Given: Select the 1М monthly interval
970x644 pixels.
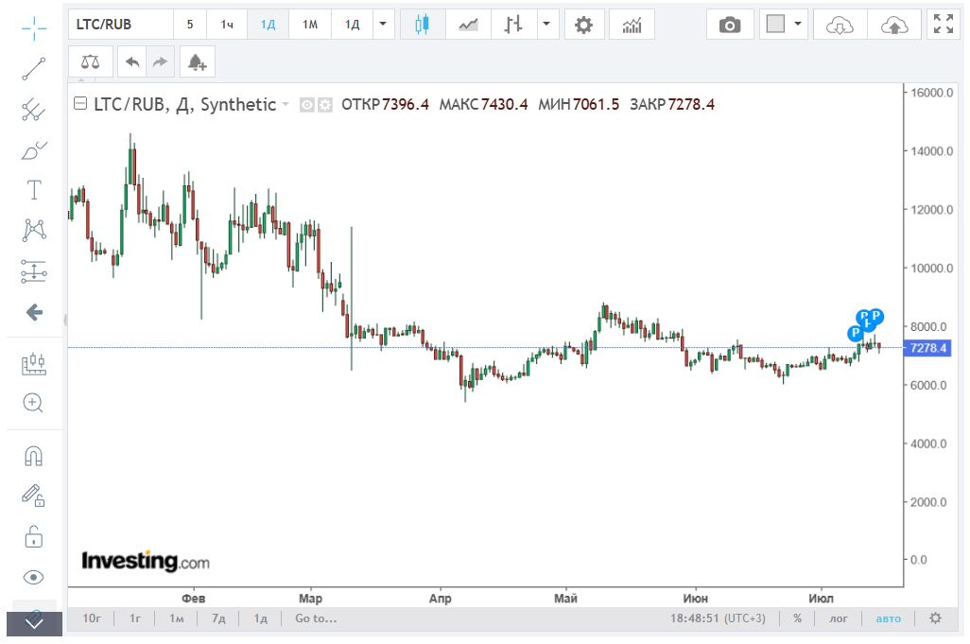Looking at the screenshot, I should [x=310, y=25].
